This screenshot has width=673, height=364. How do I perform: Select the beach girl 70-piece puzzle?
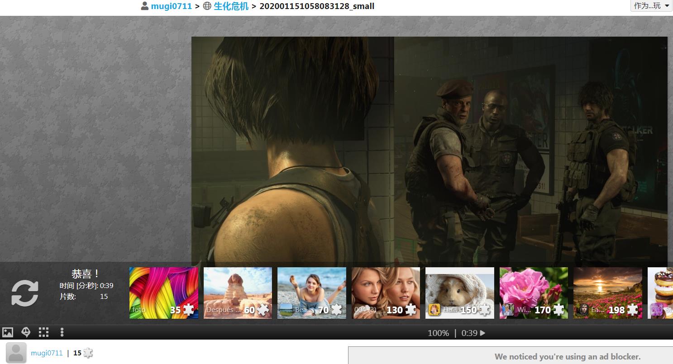point(312,293)
